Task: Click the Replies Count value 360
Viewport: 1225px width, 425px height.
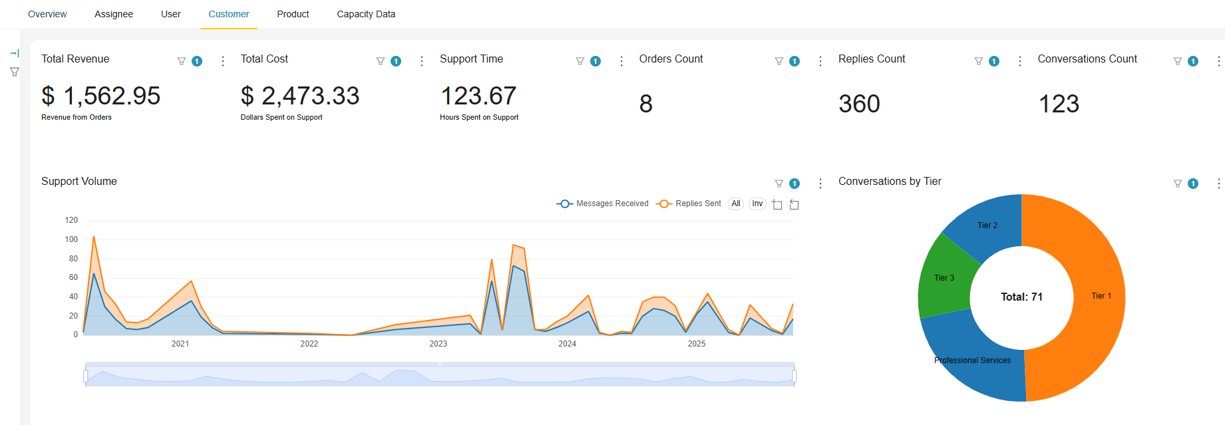Action: click(x=859, y=104)
